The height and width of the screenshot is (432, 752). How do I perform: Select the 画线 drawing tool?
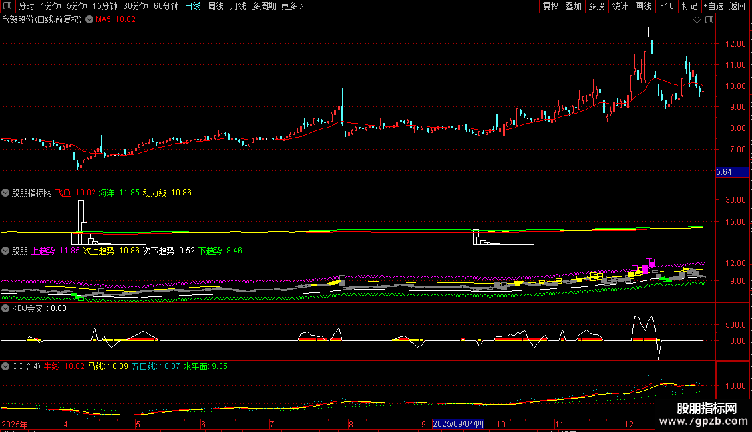point(643,7)
